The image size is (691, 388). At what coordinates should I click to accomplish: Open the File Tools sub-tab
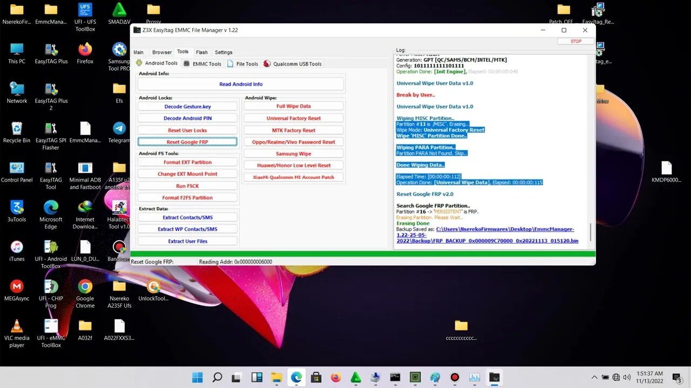pos(242,64)
